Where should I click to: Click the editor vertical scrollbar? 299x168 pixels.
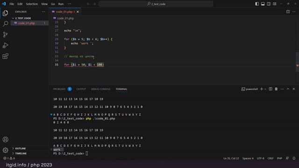click(x=297, y=62)
